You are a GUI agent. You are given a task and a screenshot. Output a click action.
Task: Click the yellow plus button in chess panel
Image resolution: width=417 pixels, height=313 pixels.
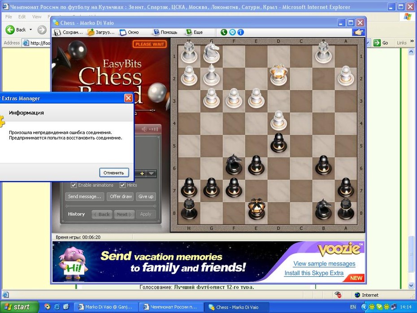(x=142, y=174)
